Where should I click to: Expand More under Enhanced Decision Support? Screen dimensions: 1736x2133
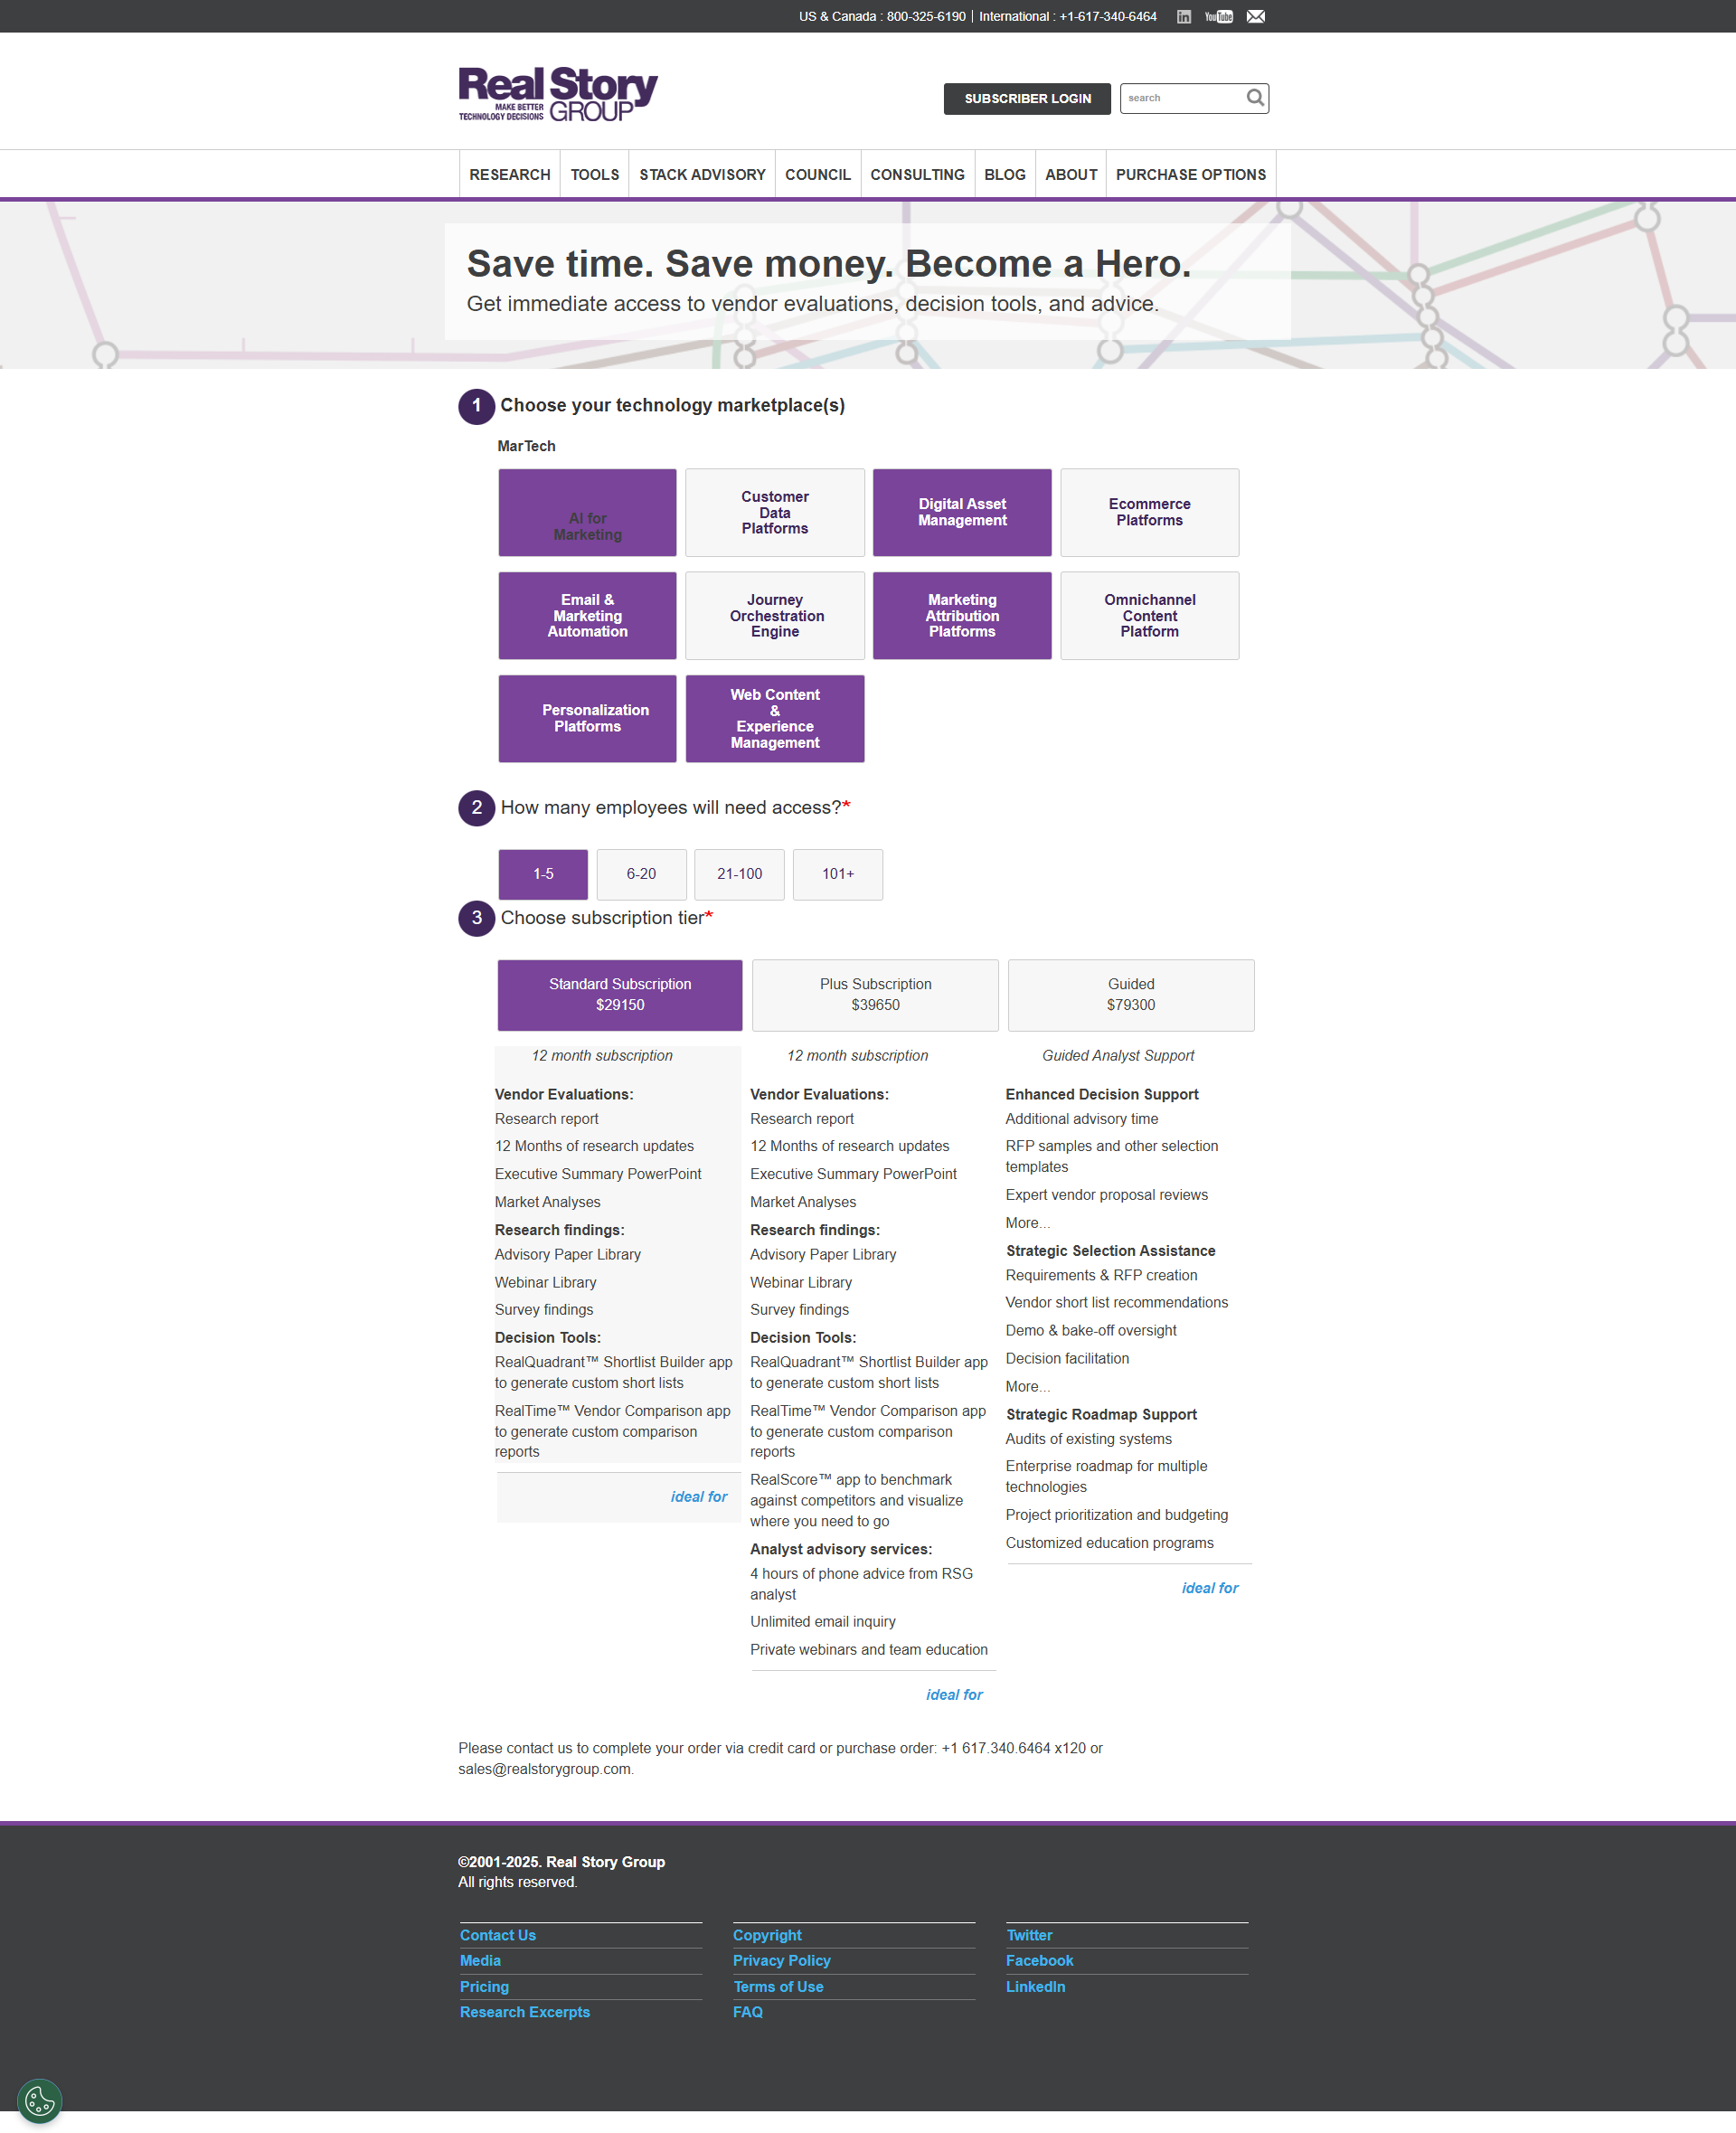point(1028,1223)
